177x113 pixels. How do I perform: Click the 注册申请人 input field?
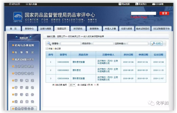pos(138,44)
